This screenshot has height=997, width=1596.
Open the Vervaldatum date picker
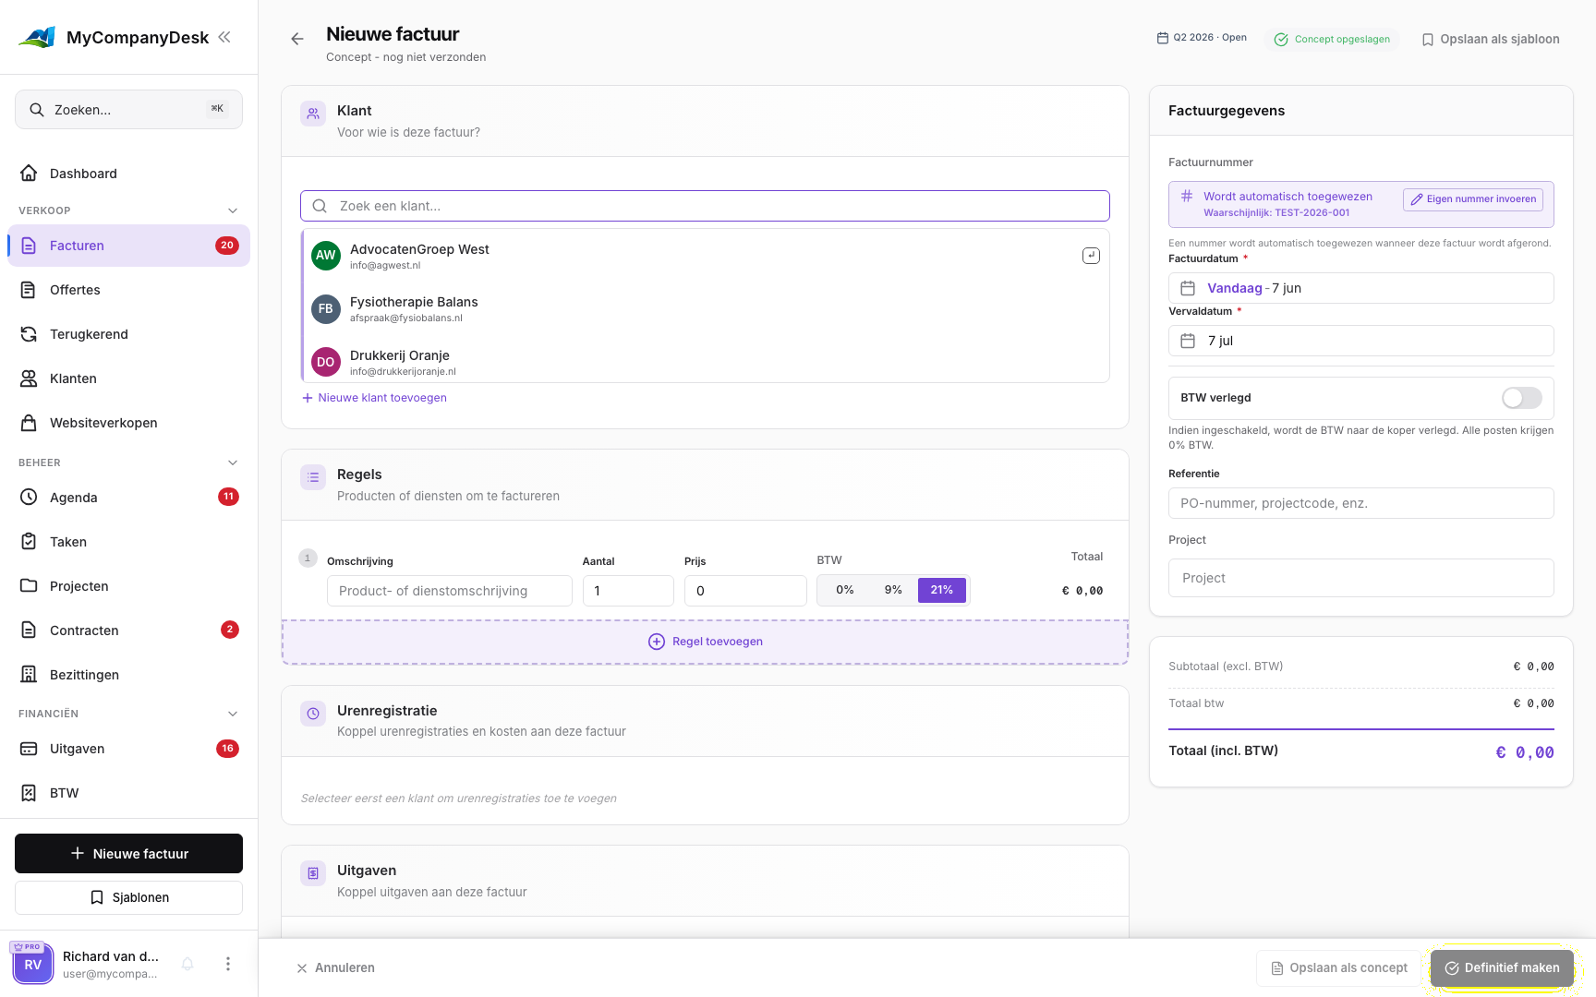pyautogui.click(x=1361, y=341)
